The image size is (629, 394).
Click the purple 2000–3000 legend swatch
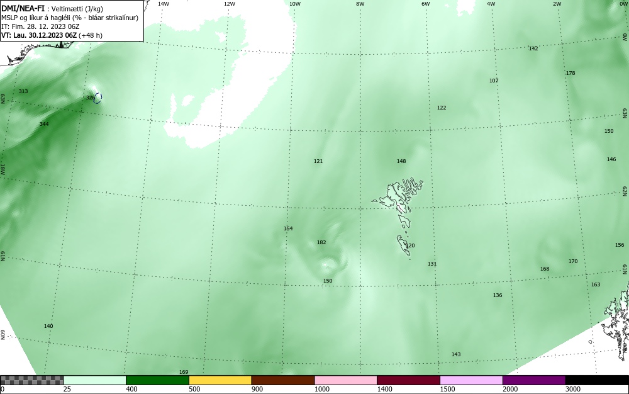(534, 380)
